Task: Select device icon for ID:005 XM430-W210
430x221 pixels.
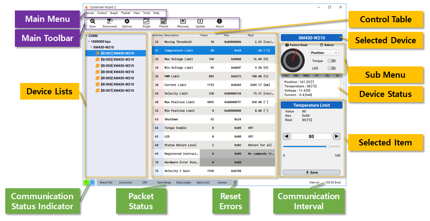Action: point(97,78)
